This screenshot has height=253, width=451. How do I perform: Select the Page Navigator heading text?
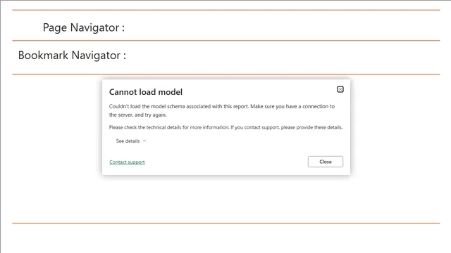(x=84, y=28)
